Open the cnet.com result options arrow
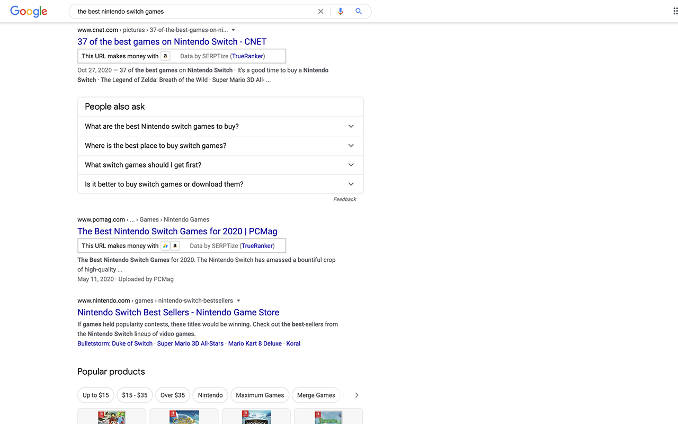This screenshot has height=424, width=678. pyautogui.click(x=234, y=30)
